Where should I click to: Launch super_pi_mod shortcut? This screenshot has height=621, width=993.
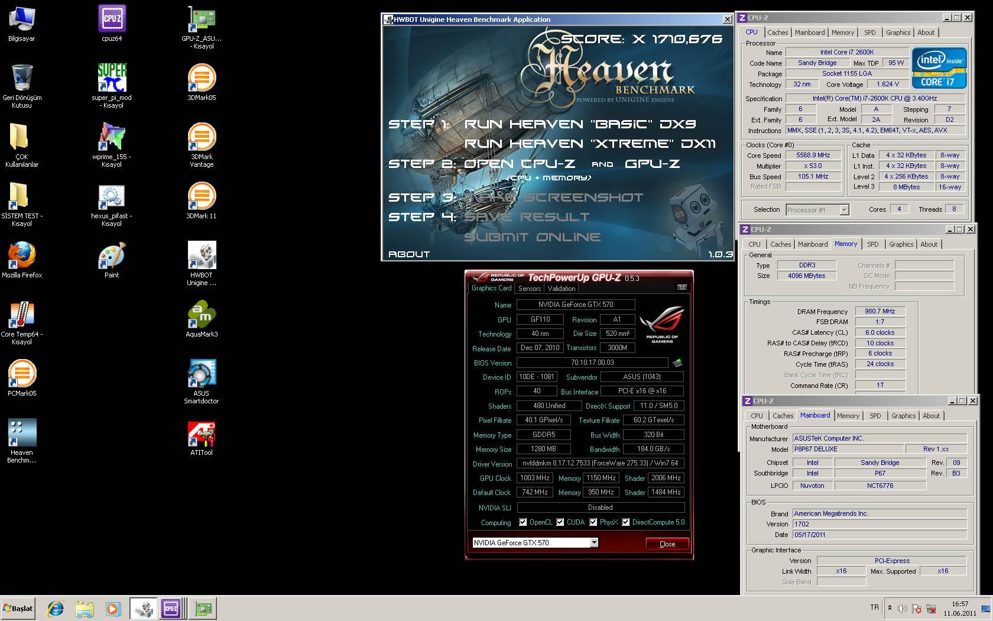(112, 86)
